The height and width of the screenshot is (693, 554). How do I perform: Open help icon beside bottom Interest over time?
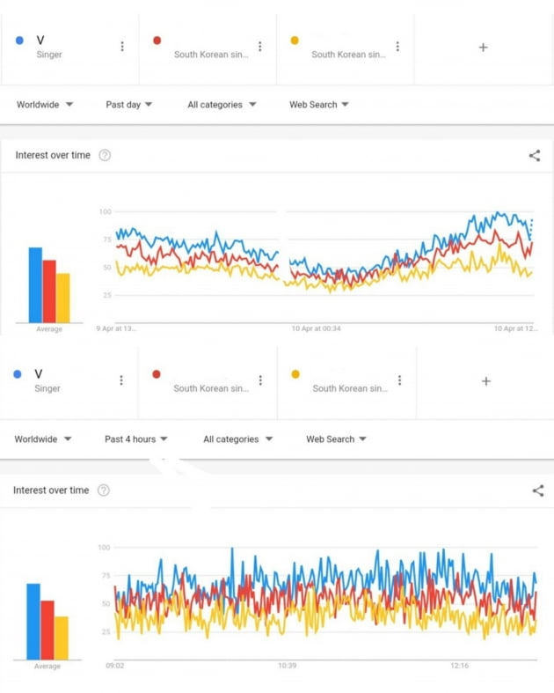pyautogui.click(x=103, y=490)
